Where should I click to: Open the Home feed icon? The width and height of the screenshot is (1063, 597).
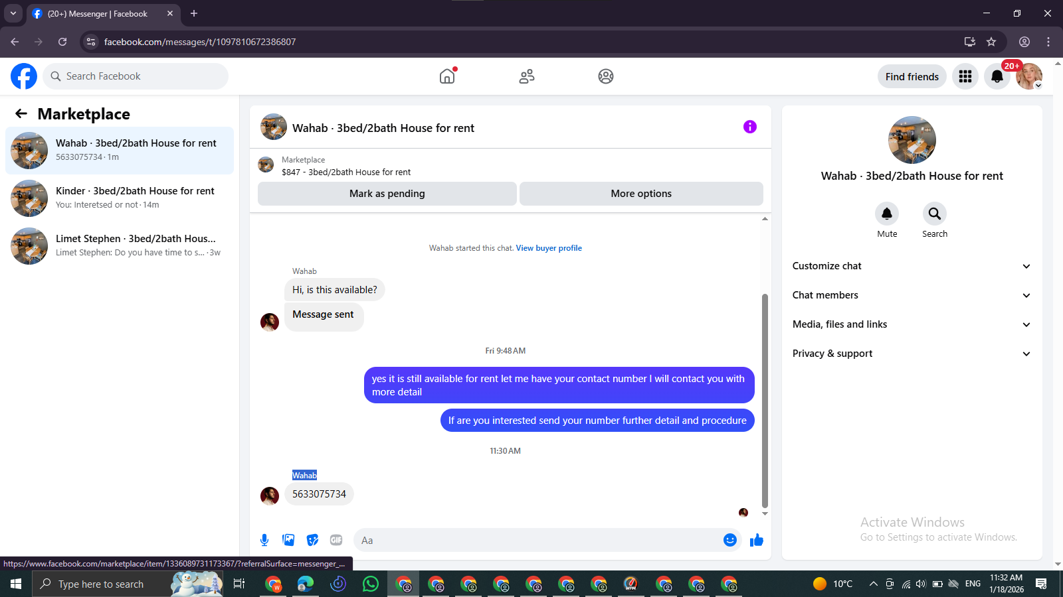(447, 76)
